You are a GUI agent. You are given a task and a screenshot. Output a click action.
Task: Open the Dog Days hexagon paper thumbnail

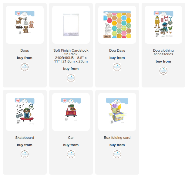[117, 25]
